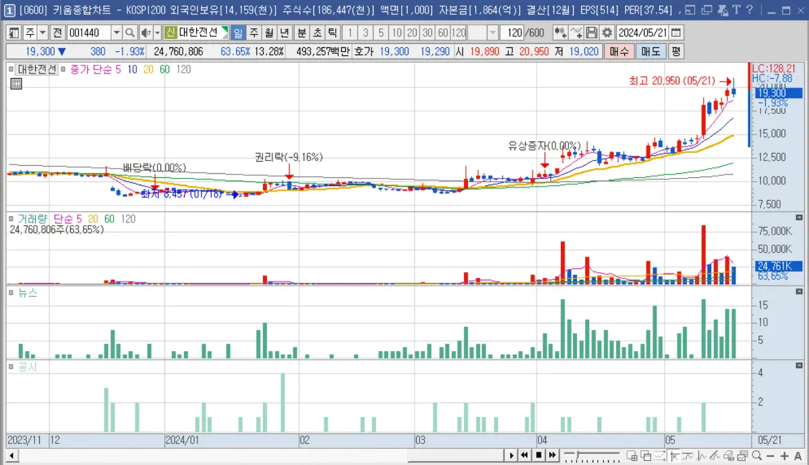Click the T text icon in title bar
Image resolution: width=809 pixels, height=465 pixels.
pyautogui.click(x=736, y=9)
